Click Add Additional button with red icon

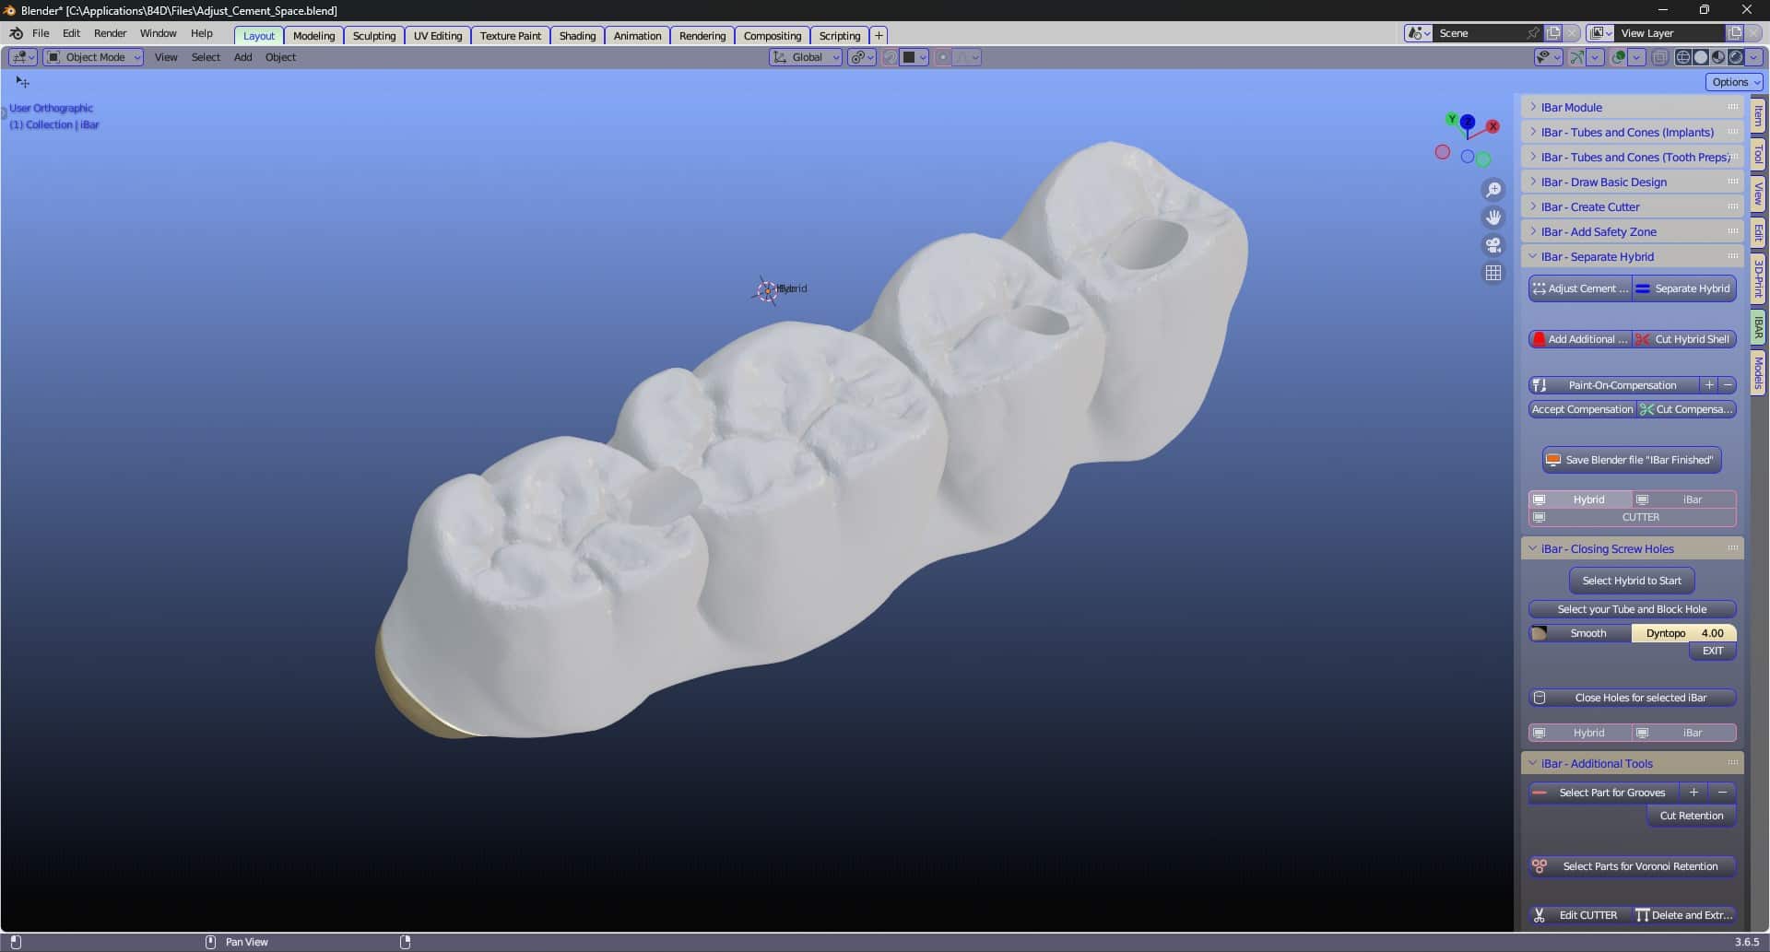point(1580,339)
